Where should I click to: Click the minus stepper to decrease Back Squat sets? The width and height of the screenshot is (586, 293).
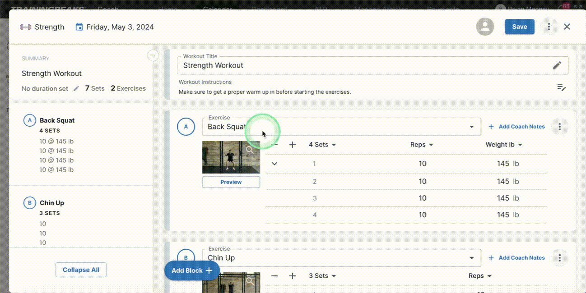pyautogui.click(x=274, y=144)
